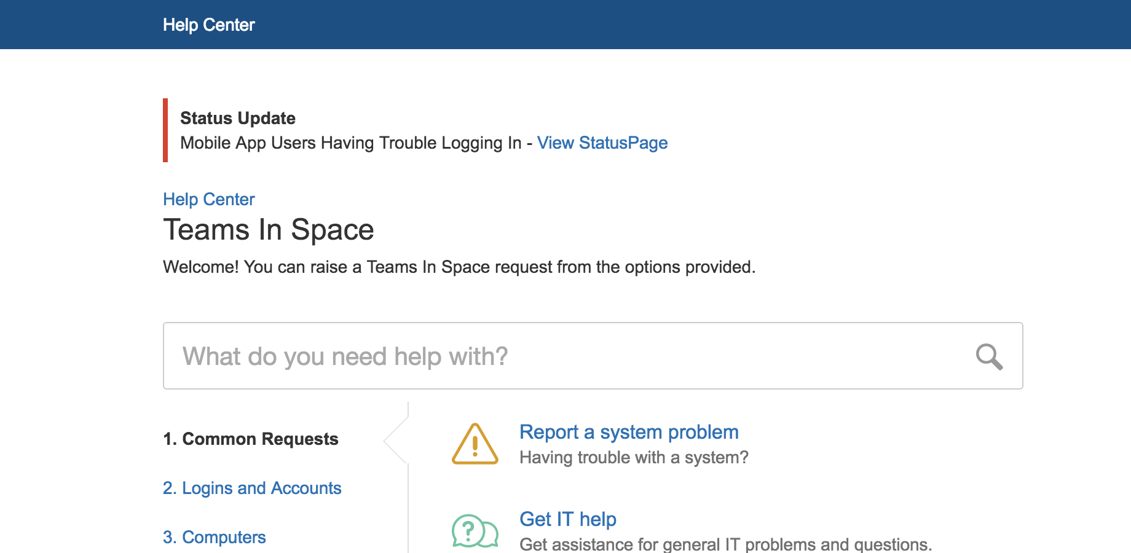Switch to Logins and Accounts category
1131x553 pixels.
pyautogui.click(x=252, y=488)
